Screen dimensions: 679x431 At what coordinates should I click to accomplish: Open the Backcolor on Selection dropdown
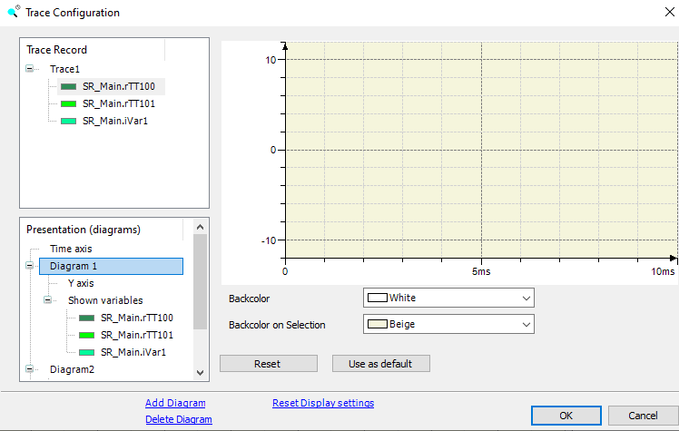[x=525, y=324]
